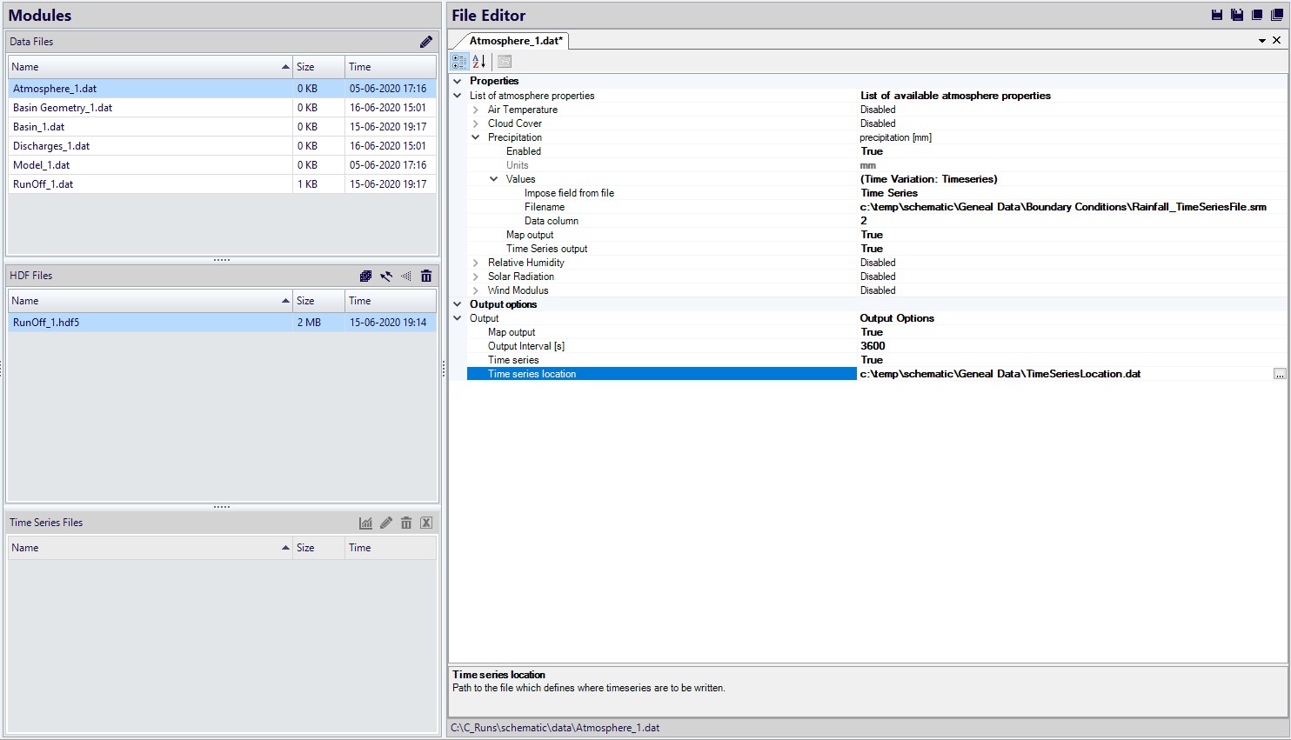Click the dotted grid icon in HDF Files
The image size is (1291, 740).
(365, 276)
